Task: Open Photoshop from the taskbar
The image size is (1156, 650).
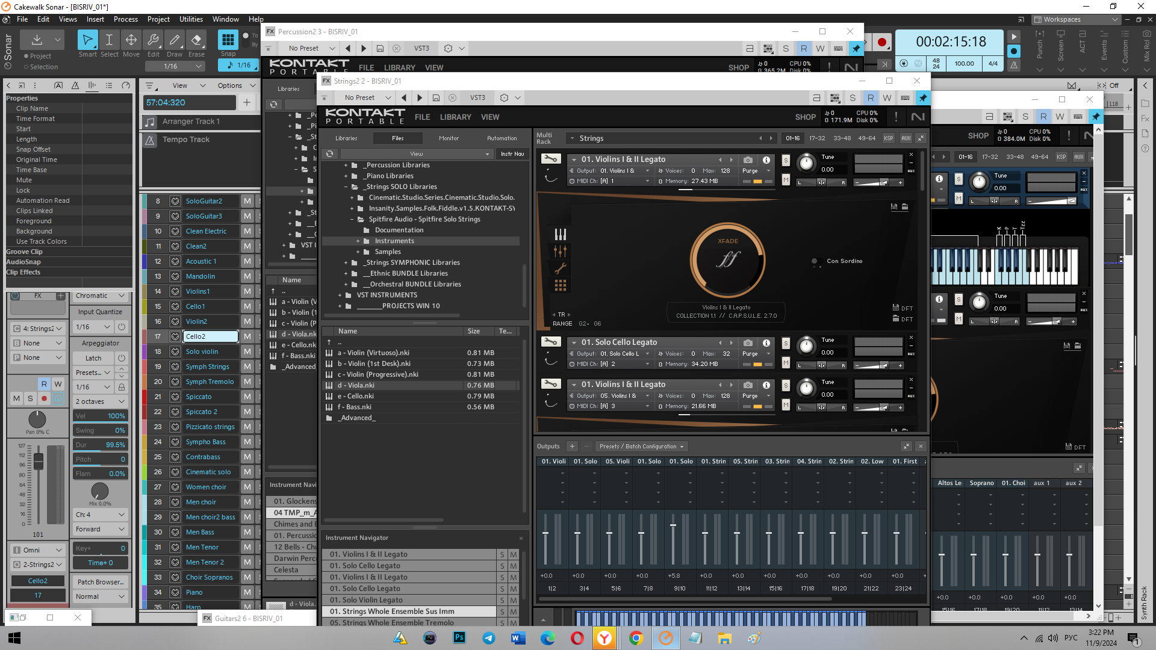Action: coord(459,638)
